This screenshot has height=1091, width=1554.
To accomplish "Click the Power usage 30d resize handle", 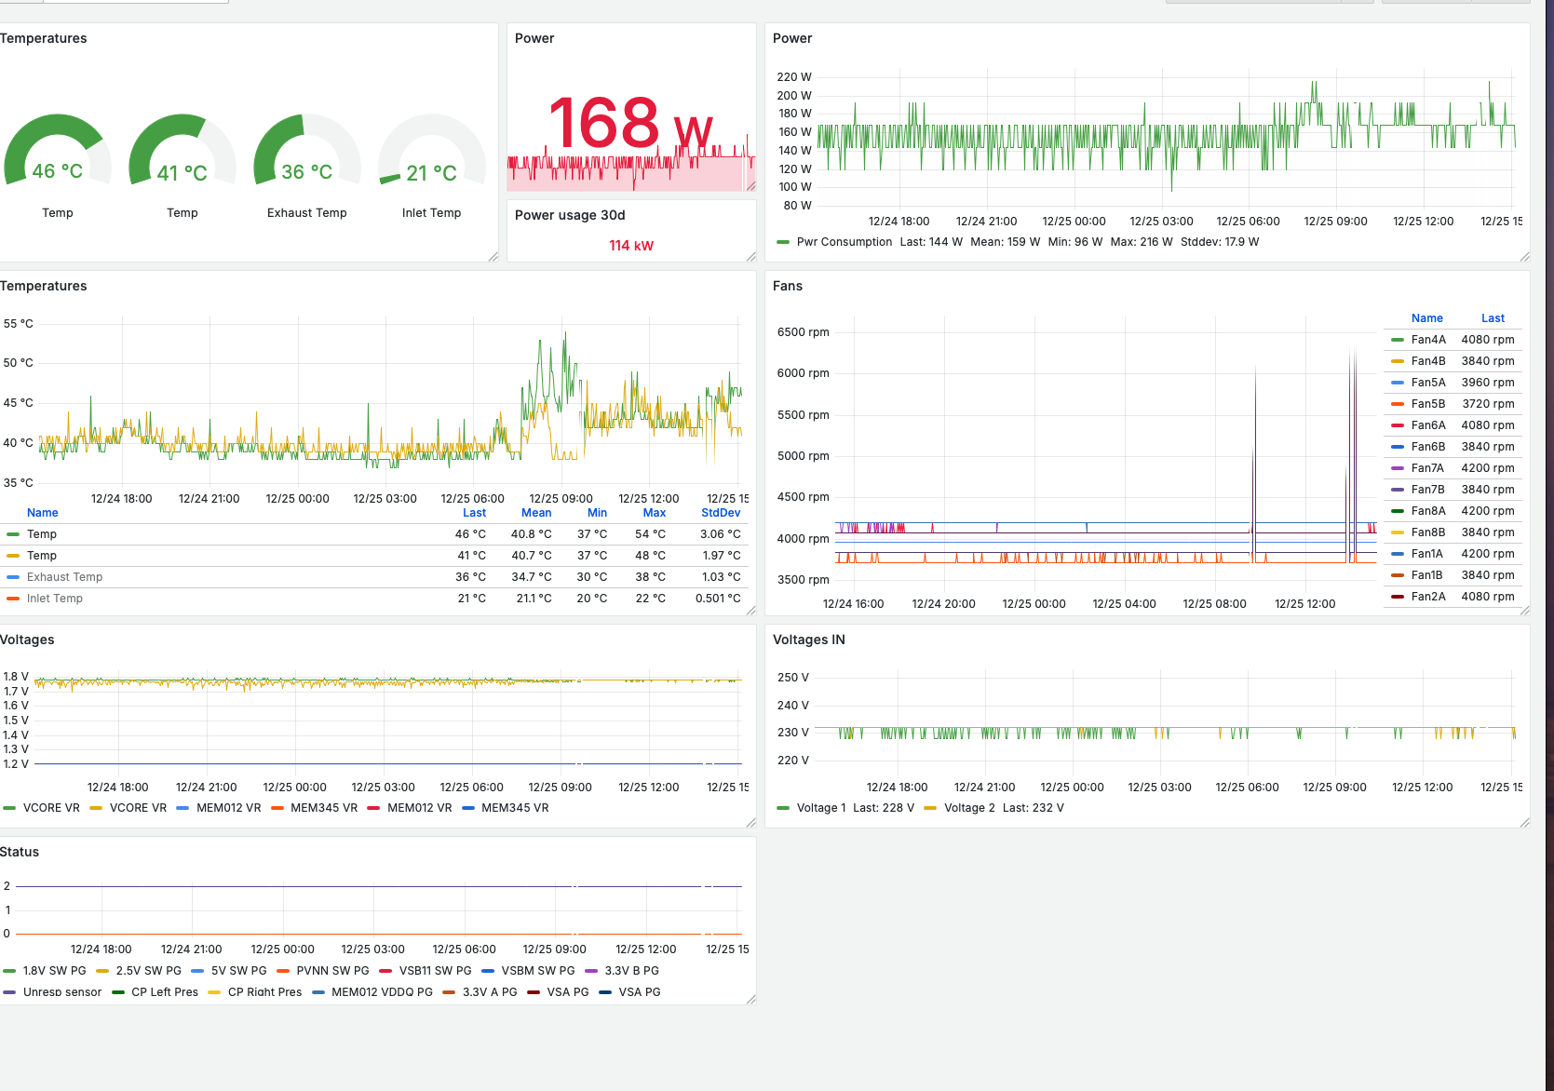I will tap(750, 257).
